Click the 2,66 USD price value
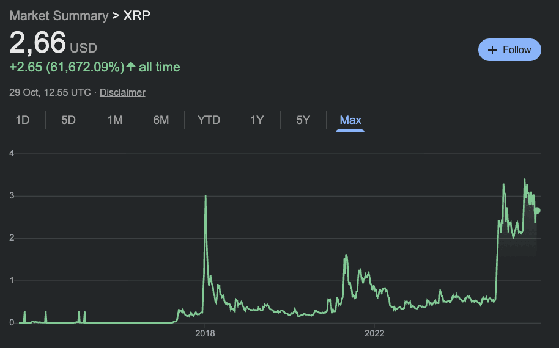The image size is (559, 348). click(x=38, y=43)
